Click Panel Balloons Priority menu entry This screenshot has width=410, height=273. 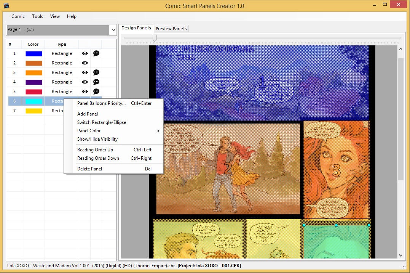[x=101, y=103]
